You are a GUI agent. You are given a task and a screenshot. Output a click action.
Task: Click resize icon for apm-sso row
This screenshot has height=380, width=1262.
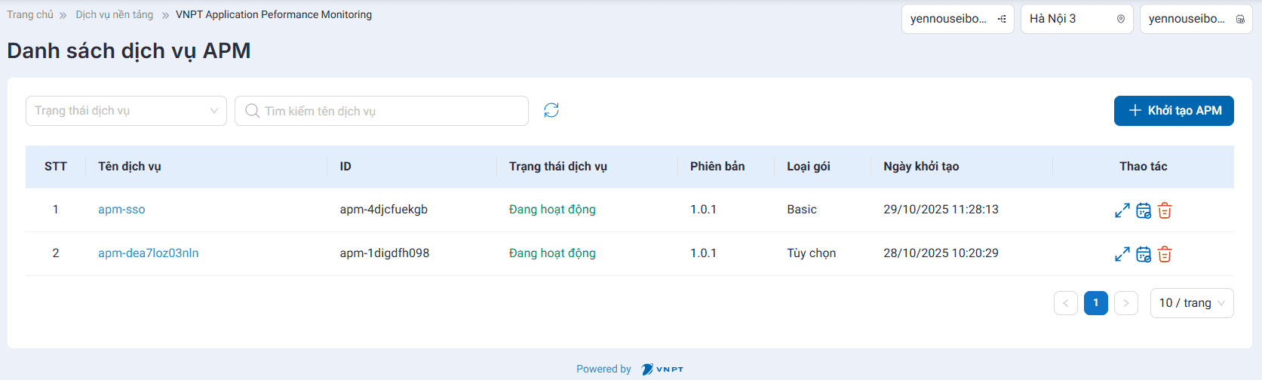tap(1122, 210)
